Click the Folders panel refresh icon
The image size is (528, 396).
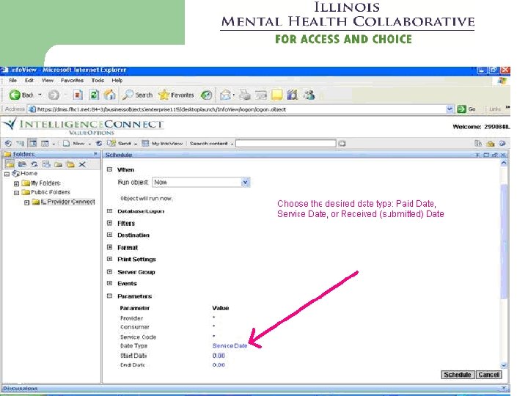34,164
